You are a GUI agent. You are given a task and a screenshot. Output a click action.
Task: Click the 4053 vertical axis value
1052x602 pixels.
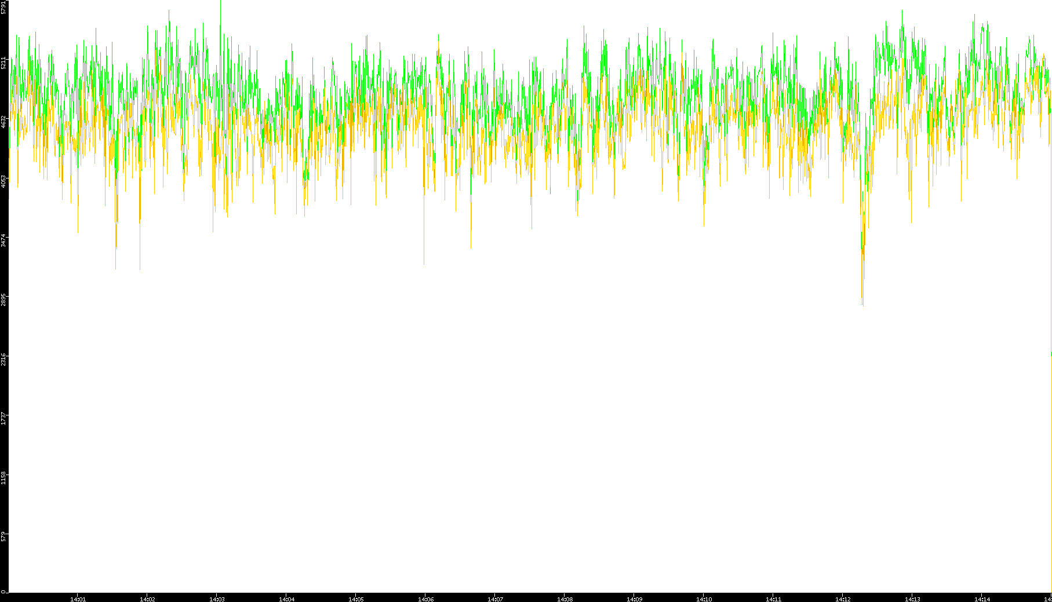4,181
